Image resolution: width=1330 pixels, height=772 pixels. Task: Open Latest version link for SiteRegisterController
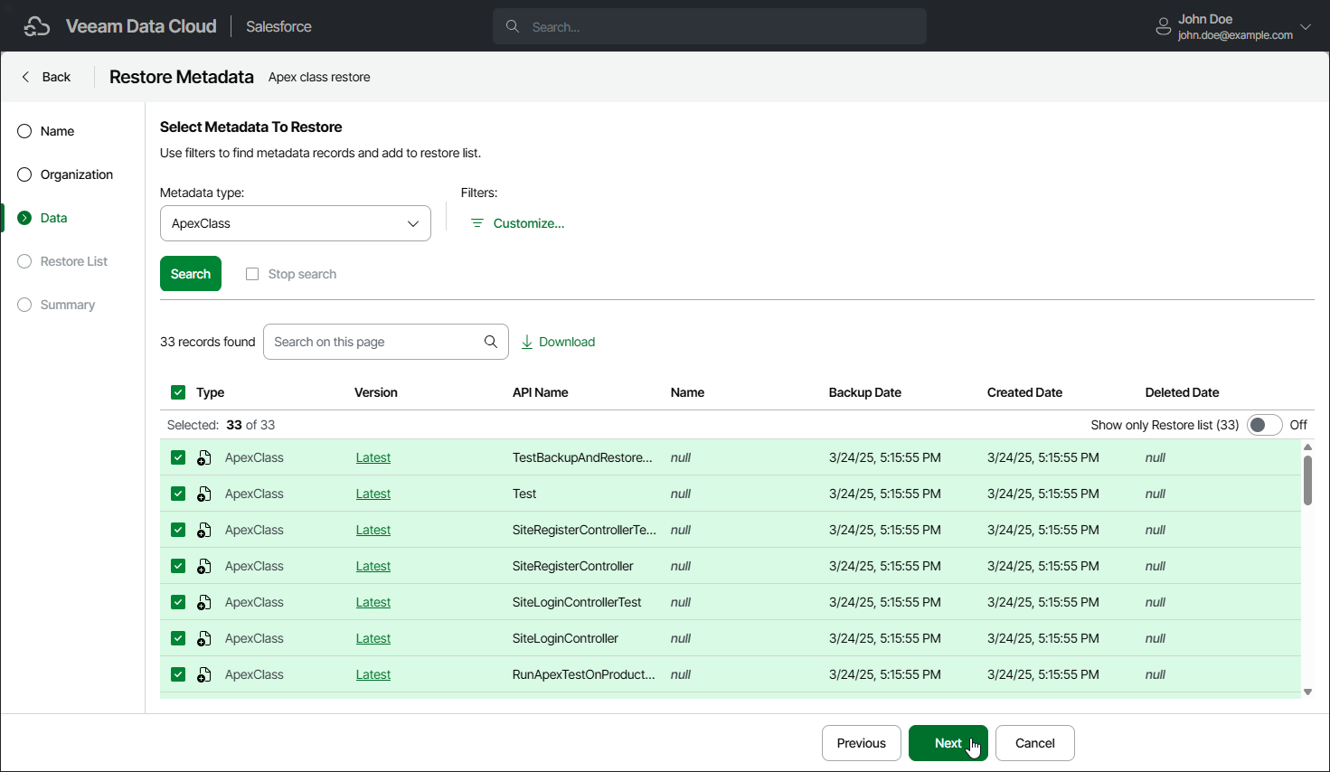(x=373, y=566)
